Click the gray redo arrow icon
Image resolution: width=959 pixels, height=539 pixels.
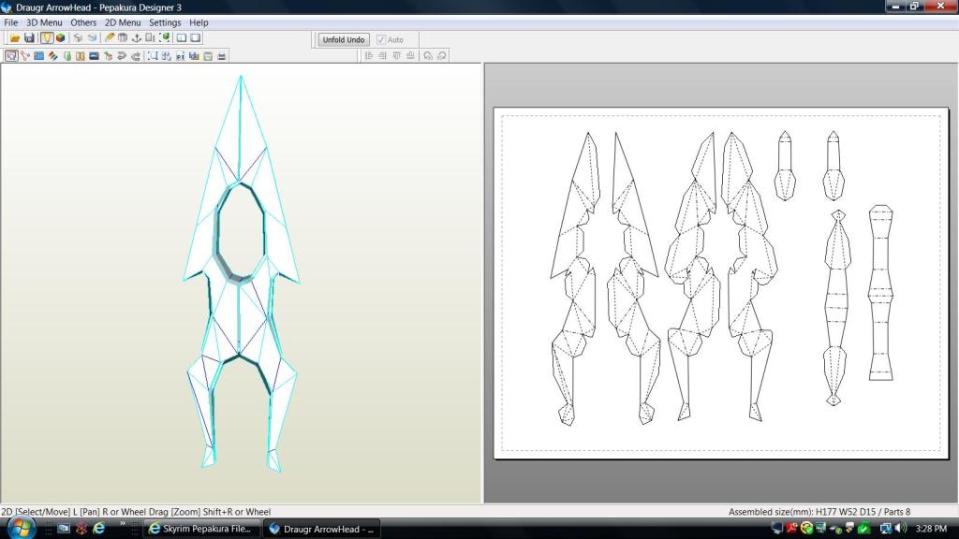tap(136, 55)
